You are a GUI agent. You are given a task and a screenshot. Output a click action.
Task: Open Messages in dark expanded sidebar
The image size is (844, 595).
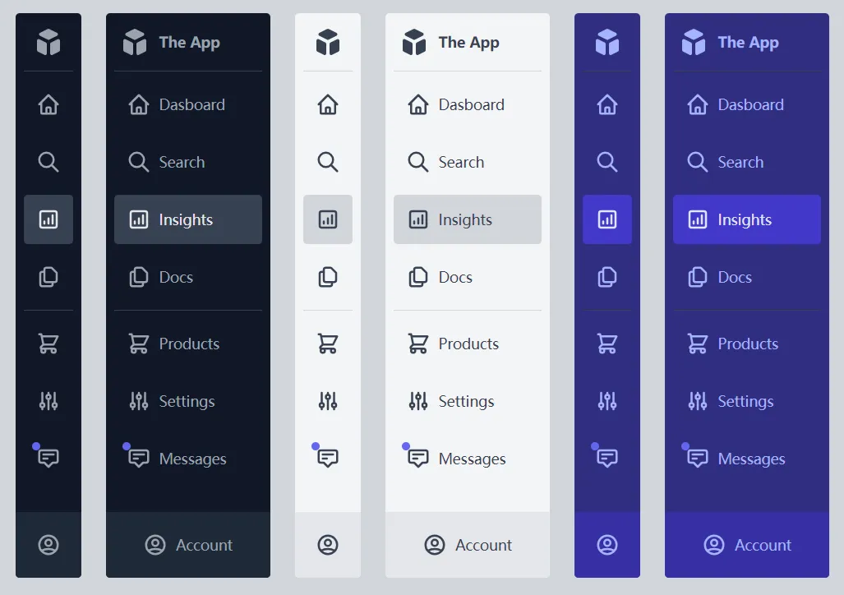click(188, 459)
